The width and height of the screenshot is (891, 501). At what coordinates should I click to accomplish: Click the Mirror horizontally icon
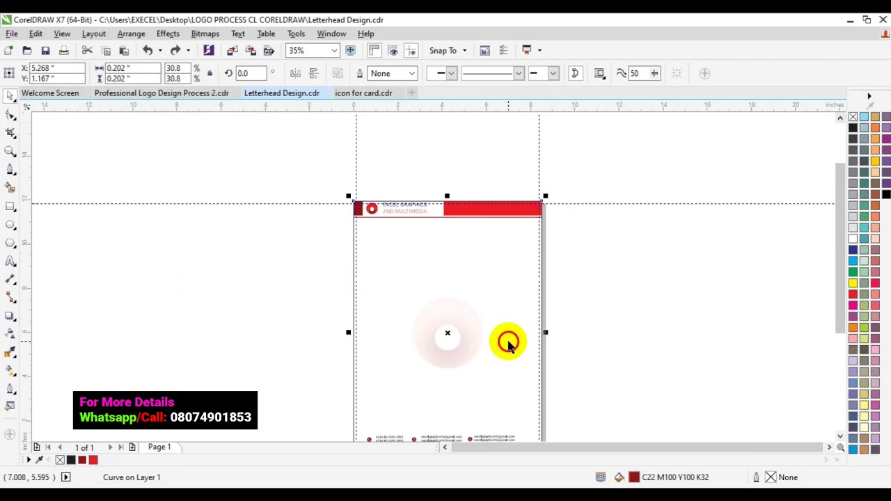295,73
